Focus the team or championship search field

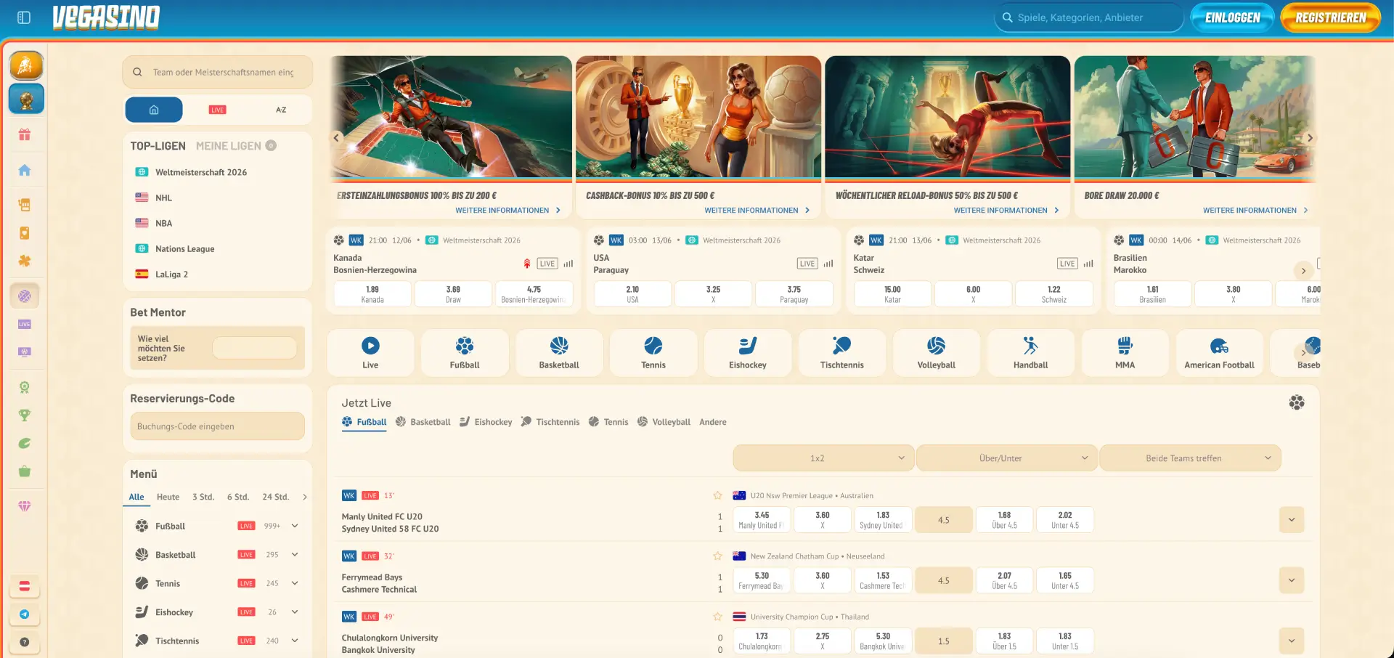coord(217,72)
